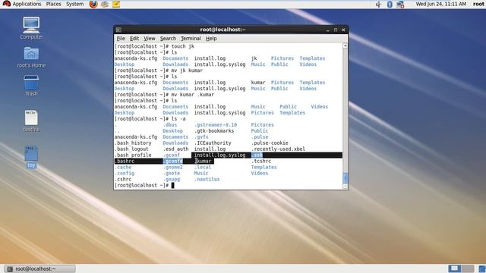Open the System menu
Viewport: 486px width, 273px height.
(x=74, y=4)
